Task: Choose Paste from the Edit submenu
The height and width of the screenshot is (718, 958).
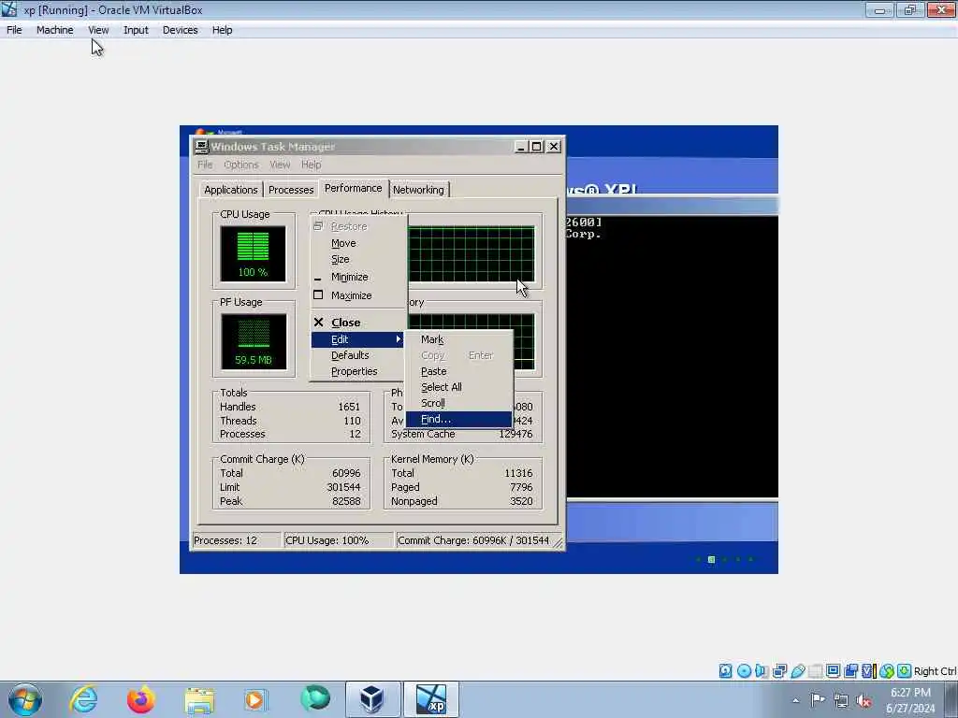Action: coord(458,371)
